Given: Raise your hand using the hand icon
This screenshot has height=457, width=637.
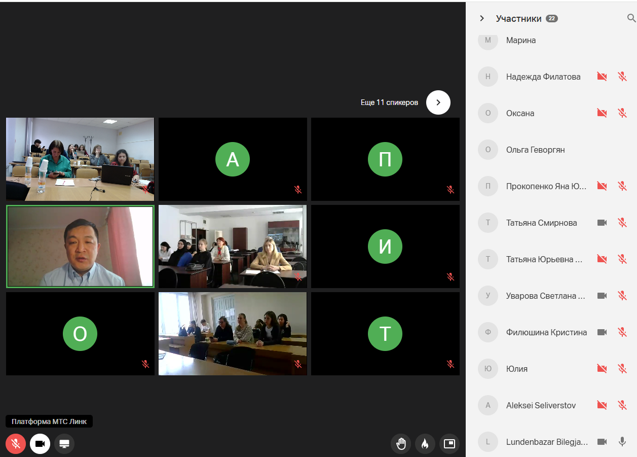Looking at the screenshot, I should click(401, 444).
